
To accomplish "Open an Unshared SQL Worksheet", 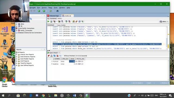I will click(73, 22).
